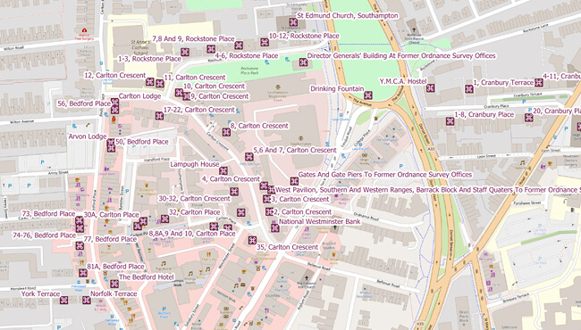Click the Y.M.C.A. Hostel marker icon

point(430,88)
